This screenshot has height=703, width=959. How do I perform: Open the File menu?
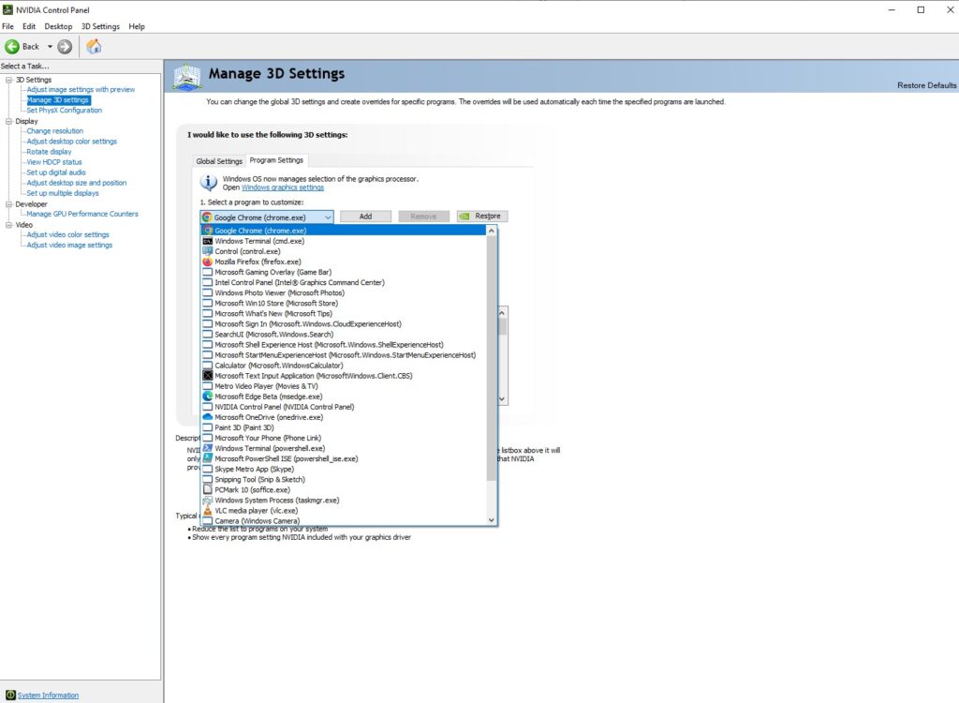[7, 26]
